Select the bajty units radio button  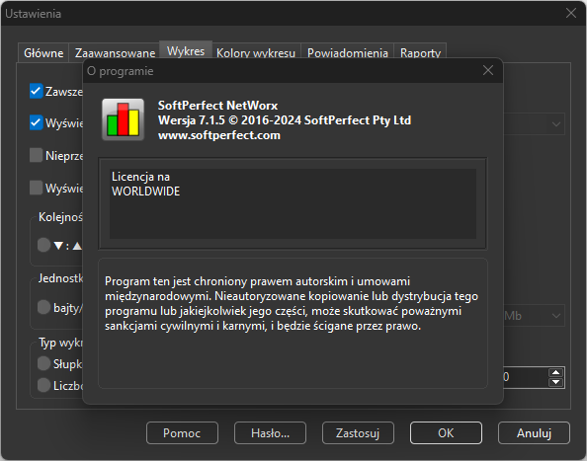[43, 307]
